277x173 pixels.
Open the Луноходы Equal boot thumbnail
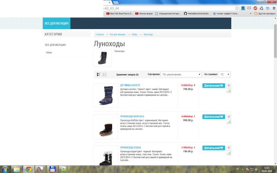point(106,156)
